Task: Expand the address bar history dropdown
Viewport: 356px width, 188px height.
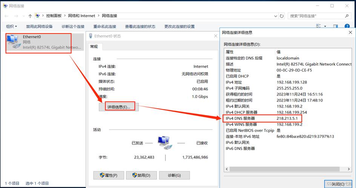Action: pyautogui.click(x=276, y=16)
